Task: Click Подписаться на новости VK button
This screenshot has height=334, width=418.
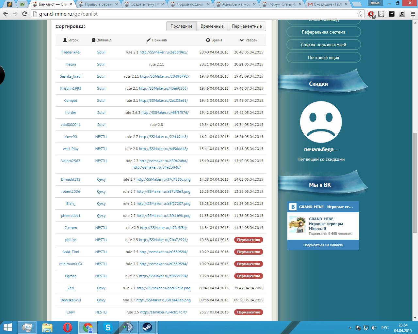Action: click(323, 245)
